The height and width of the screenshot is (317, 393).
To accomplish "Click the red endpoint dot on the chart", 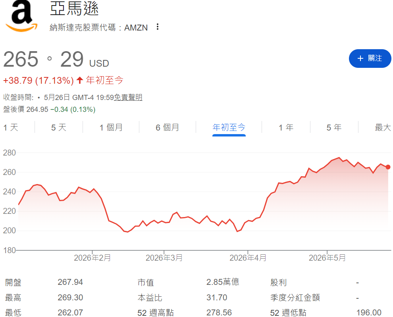I will coord(388,167).
